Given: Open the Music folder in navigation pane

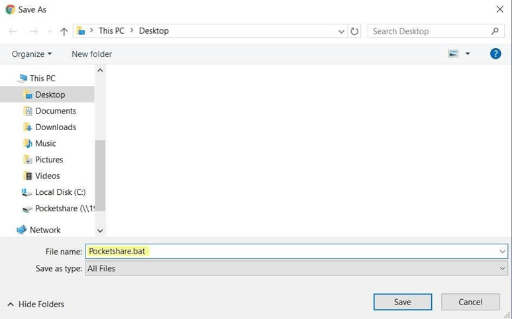Looking at the screenshot, I should (45, 143).
